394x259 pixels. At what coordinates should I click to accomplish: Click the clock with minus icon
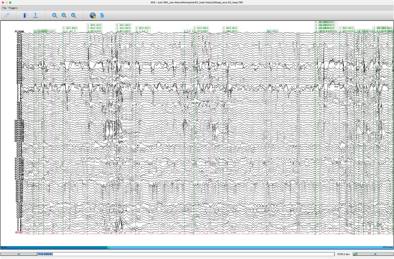[93, 15]
